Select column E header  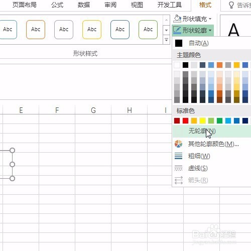[x=21, y=110]
